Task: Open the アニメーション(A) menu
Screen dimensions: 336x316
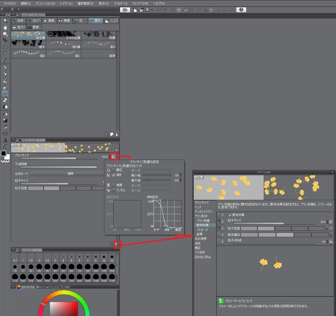Action: 45,3
